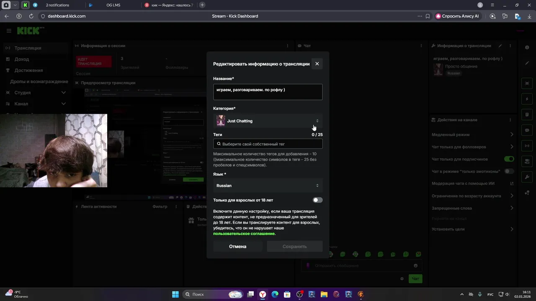This screenshot has width=536, height=301.
Task: Close the edit stream info dialog
Action: [317, 64]
